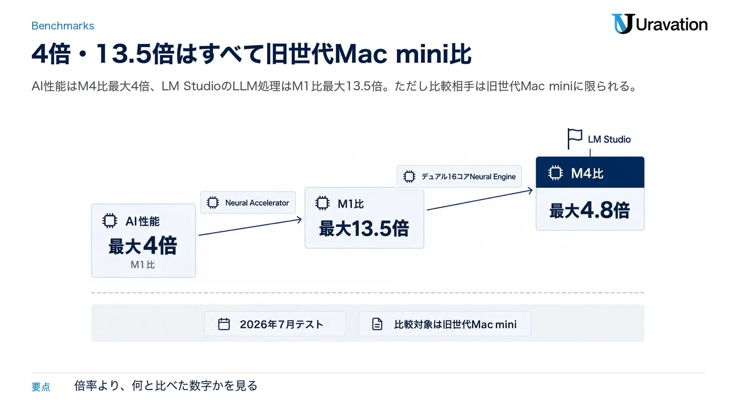The height and width of the screenshot is (413, 735).
Task: Click the chip icon beside M4比
Action: pos(555,173)
